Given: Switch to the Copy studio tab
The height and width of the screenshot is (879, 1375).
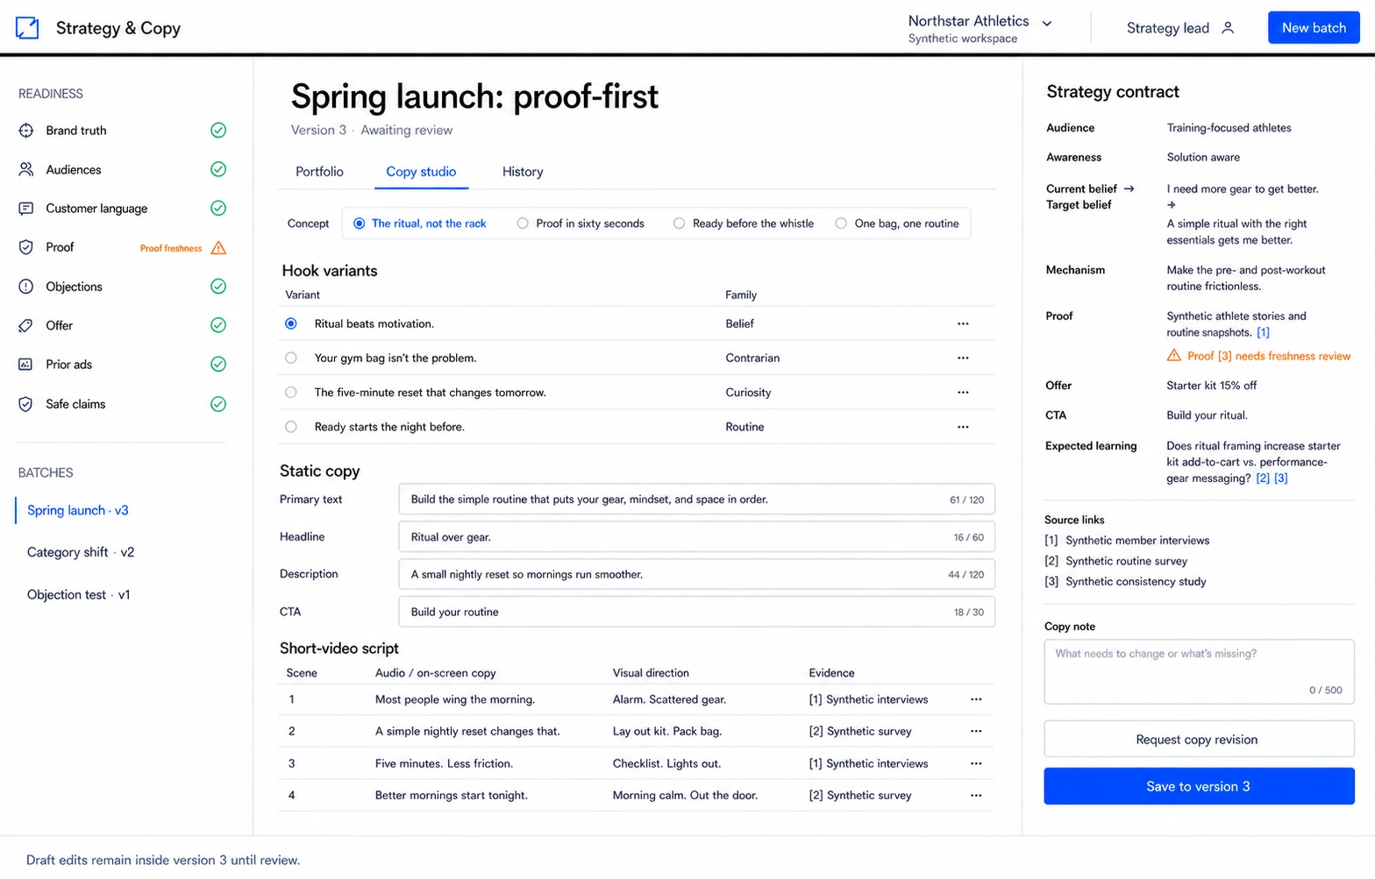Looking at the screenshot, I should coord(421,172).
